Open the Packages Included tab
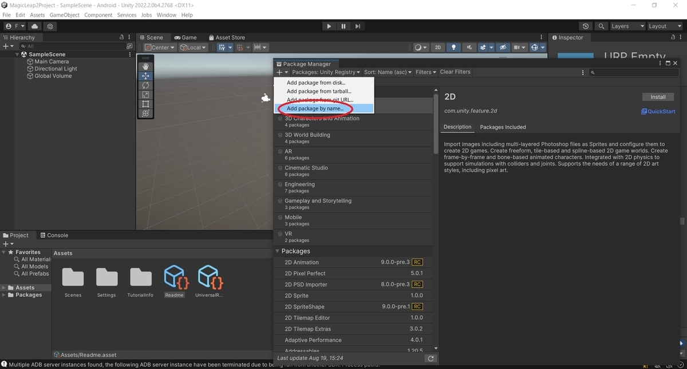The width and height of the screenshot is (687, 369). 503,127
